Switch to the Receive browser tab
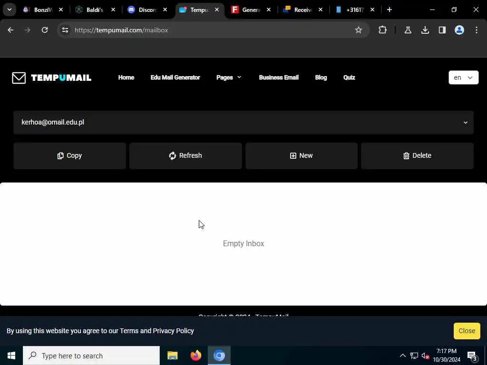 point(299,10)
